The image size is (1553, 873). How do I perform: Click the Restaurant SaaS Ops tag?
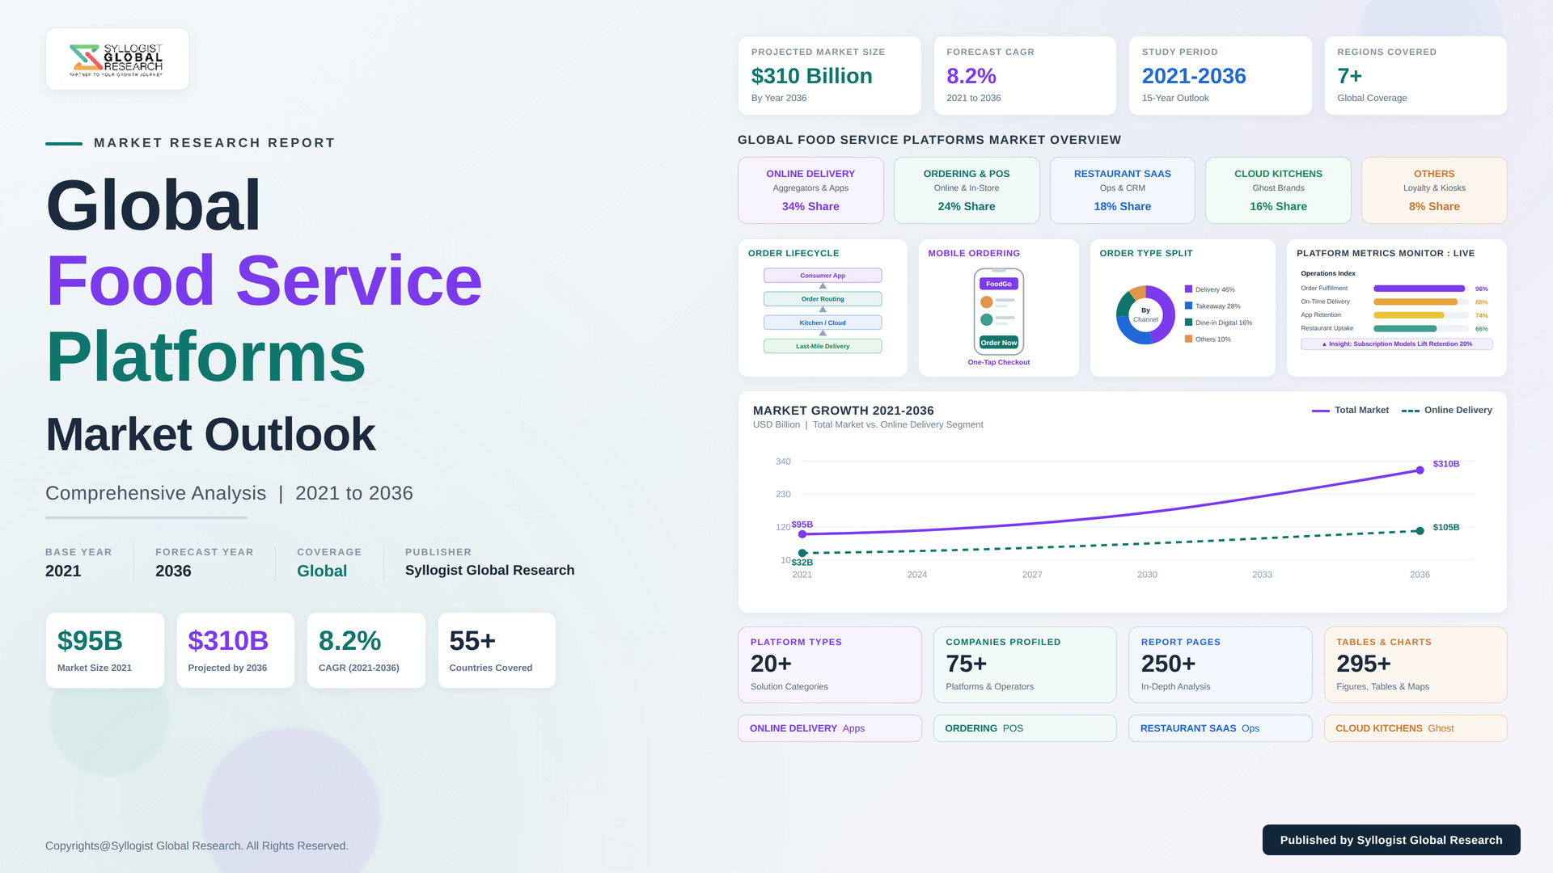1220,728
